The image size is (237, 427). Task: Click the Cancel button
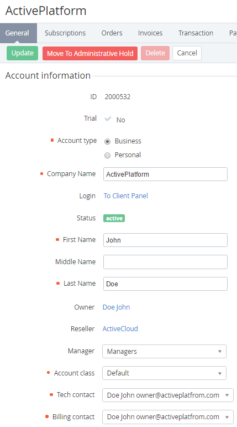pos(187,53)
